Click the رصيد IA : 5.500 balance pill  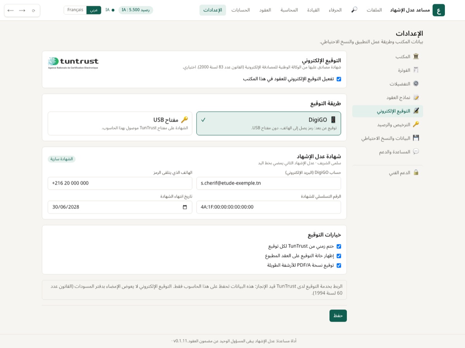pos(136,10)
